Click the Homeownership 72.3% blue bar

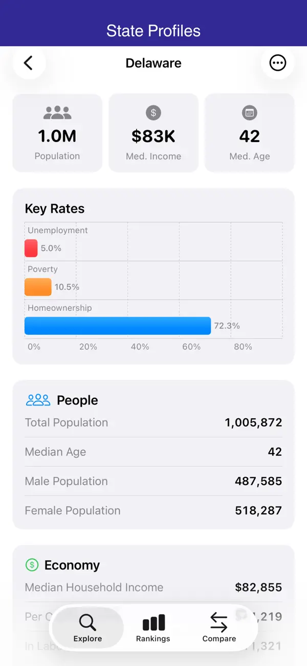point(117,326)
